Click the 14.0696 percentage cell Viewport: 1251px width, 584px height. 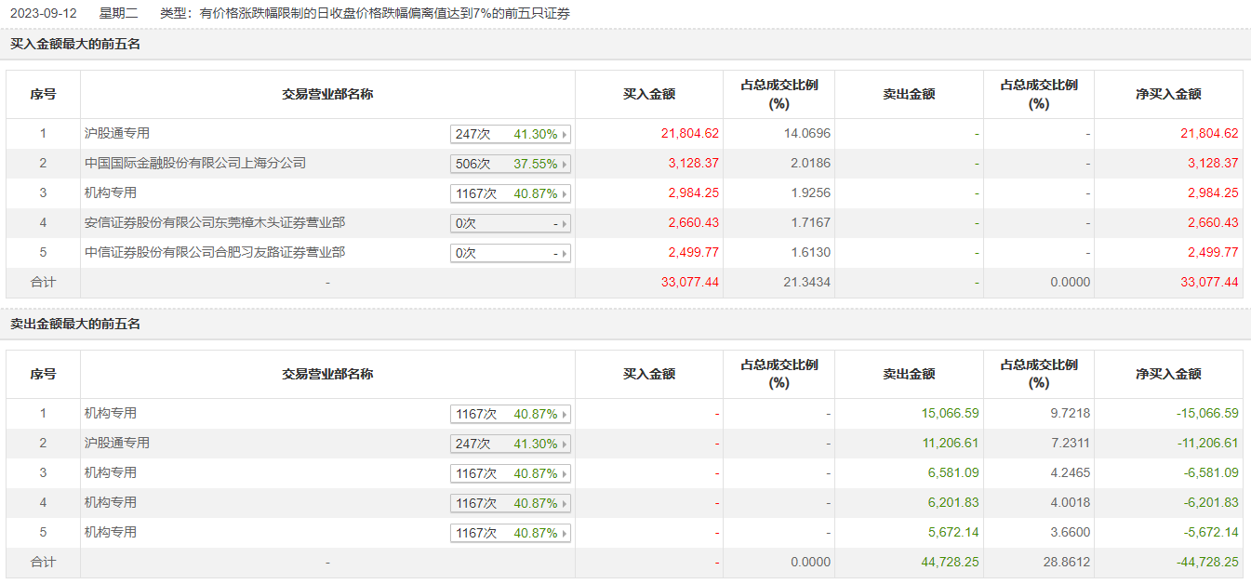[x=806, y=134]
